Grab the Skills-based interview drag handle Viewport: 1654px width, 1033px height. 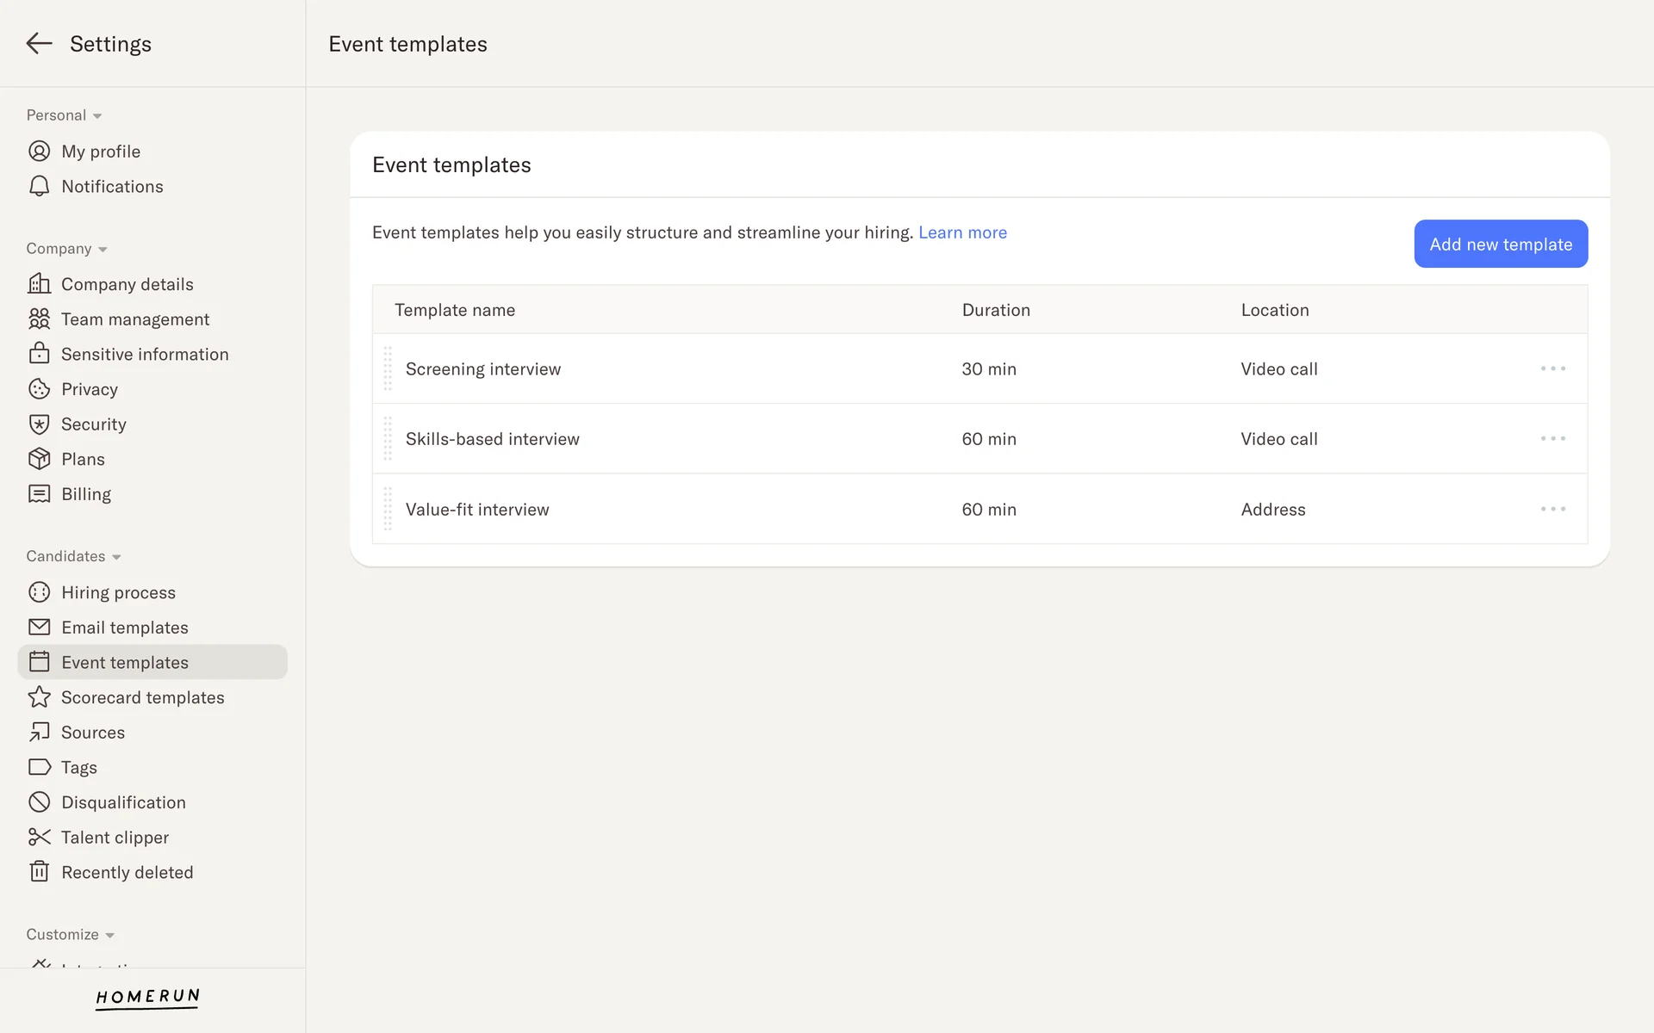click(x=388, y=439)
